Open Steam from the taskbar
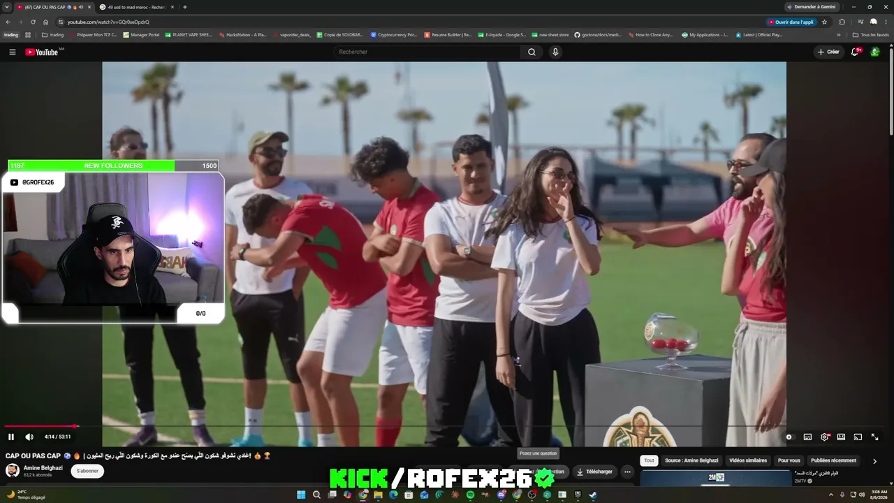894x503 pixels. pyautogui.click(x=593, y=495)
